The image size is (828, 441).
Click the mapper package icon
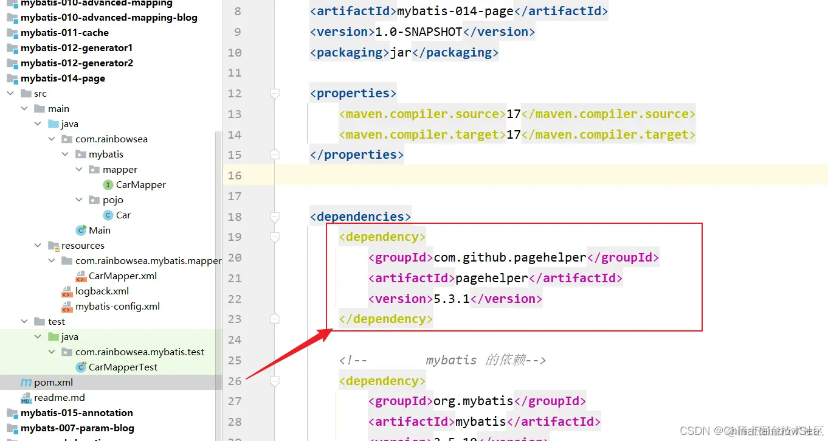(x=94, y=170)
